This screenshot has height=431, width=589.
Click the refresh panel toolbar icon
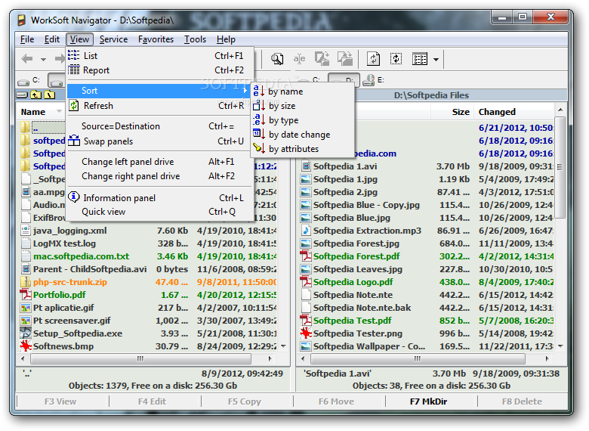373,59
